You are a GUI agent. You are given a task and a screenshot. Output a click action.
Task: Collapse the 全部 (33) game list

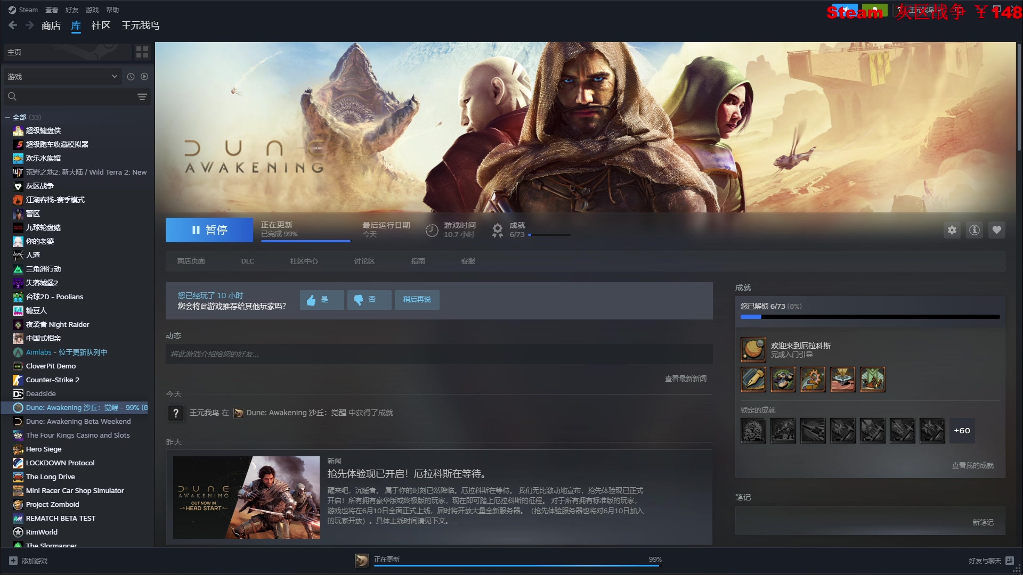pyautogui.click(x=7, y=118)
